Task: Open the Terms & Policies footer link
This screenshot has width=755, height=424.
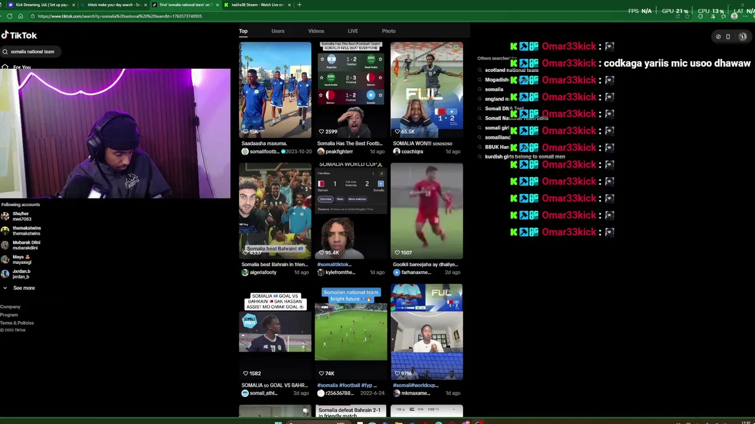Action: coord(17,323)
